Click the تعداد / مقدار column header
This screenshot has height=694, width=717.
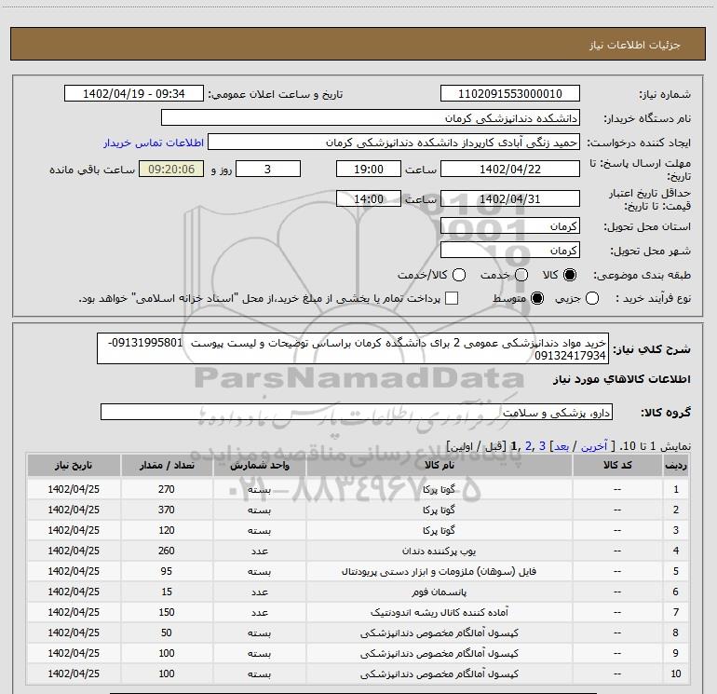coord(167,465)
